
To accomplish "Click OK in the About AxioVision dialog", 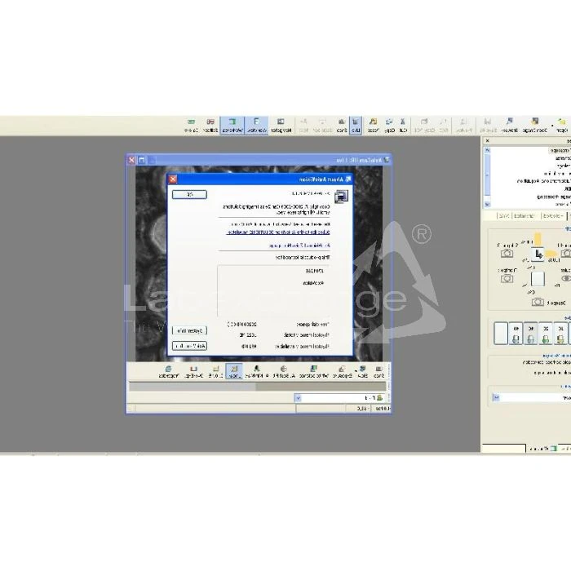I will pyautogui.click(x=190, y=194).
